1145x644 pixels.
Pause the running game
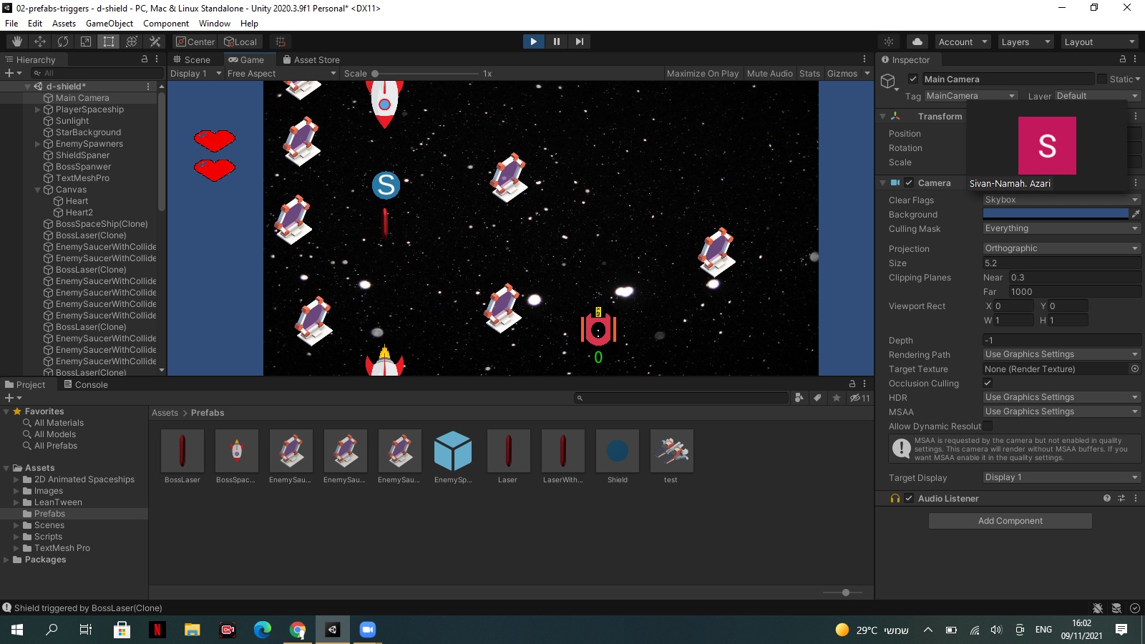tap(557, 42)
